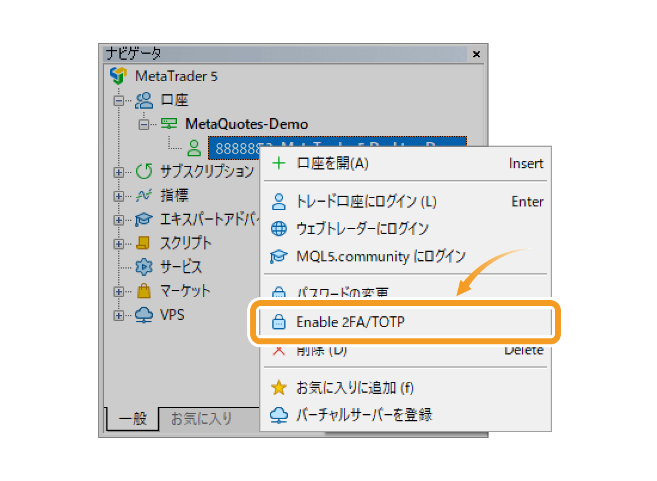This screenshot has width=657, height=481.
Task: Choose お気に入りに追加 (f) menu entry
Action: click(x=406, y=388)
